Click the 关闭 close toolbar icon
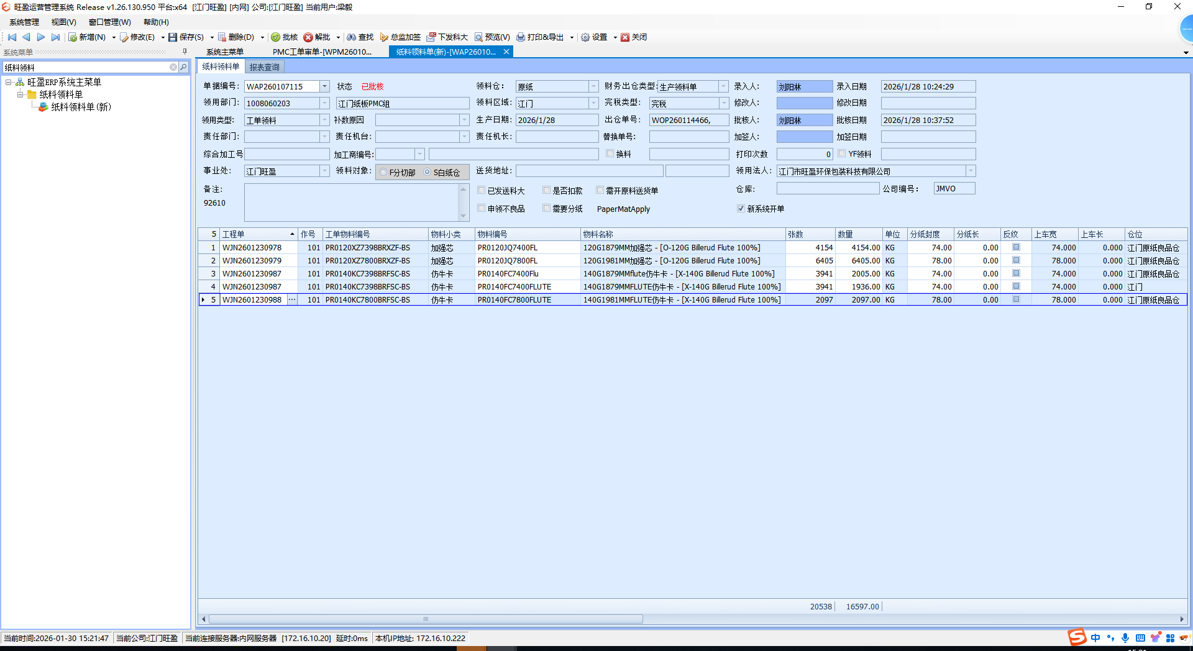Viewport: 1193px width, 651px height. pos(625,37)
